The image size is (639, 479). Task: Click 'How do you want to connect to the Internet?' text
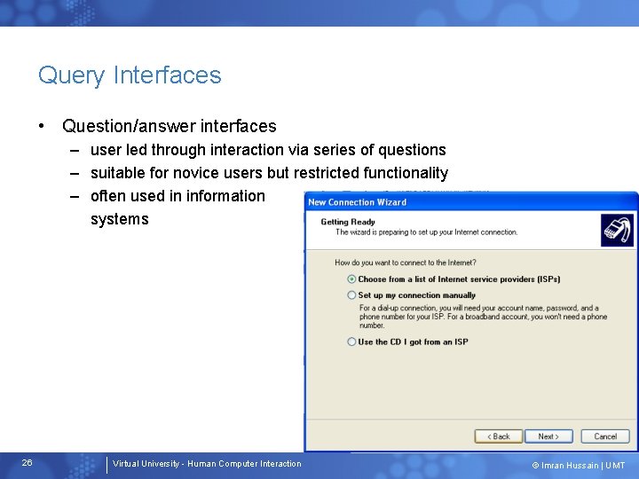pos(406,263)
